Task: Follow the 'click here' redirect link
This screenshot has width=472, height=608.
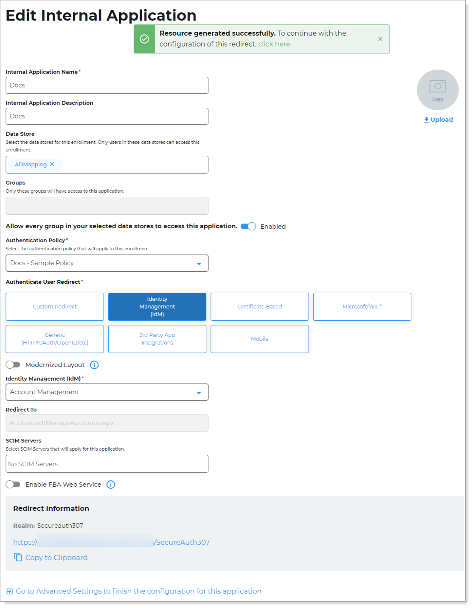Action: click(275, 44)
